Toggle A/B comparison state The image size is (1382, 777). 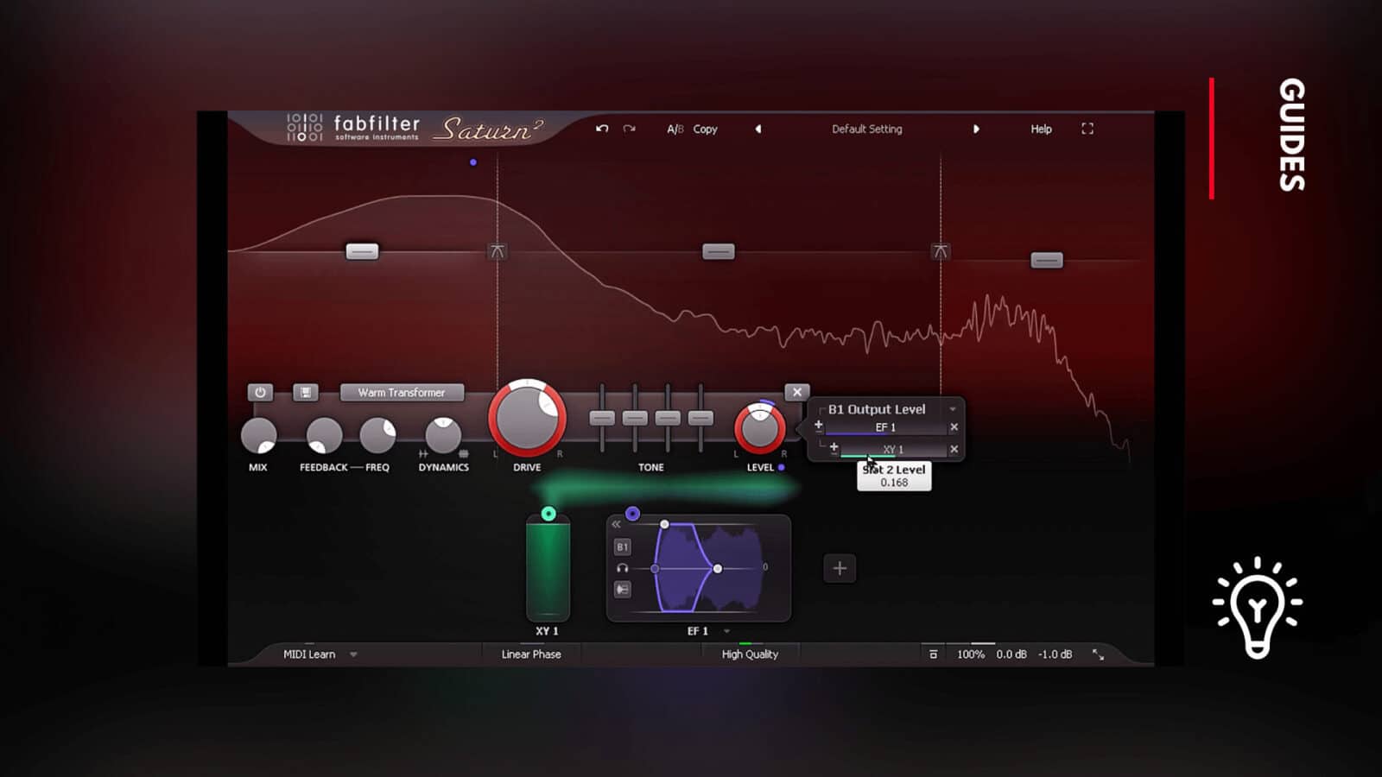675,129
